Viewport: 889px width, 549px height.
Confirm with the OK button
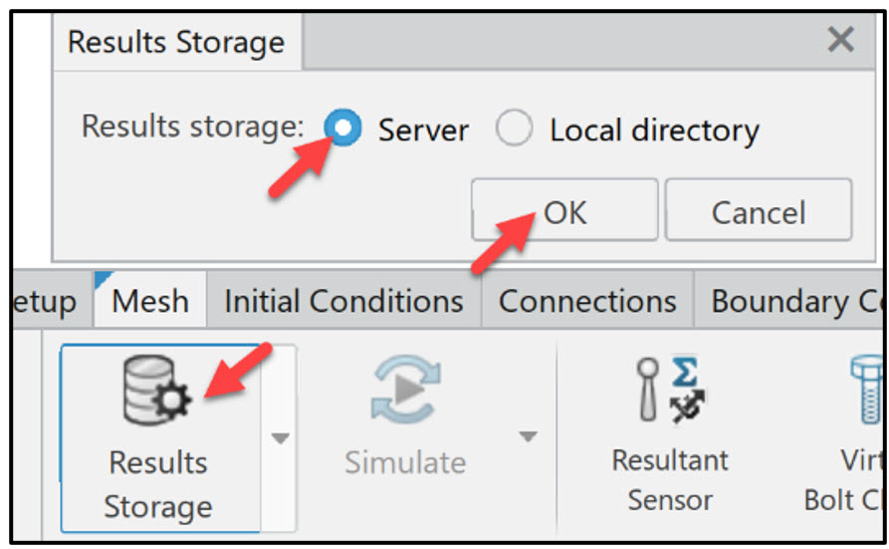pos(564,211)
